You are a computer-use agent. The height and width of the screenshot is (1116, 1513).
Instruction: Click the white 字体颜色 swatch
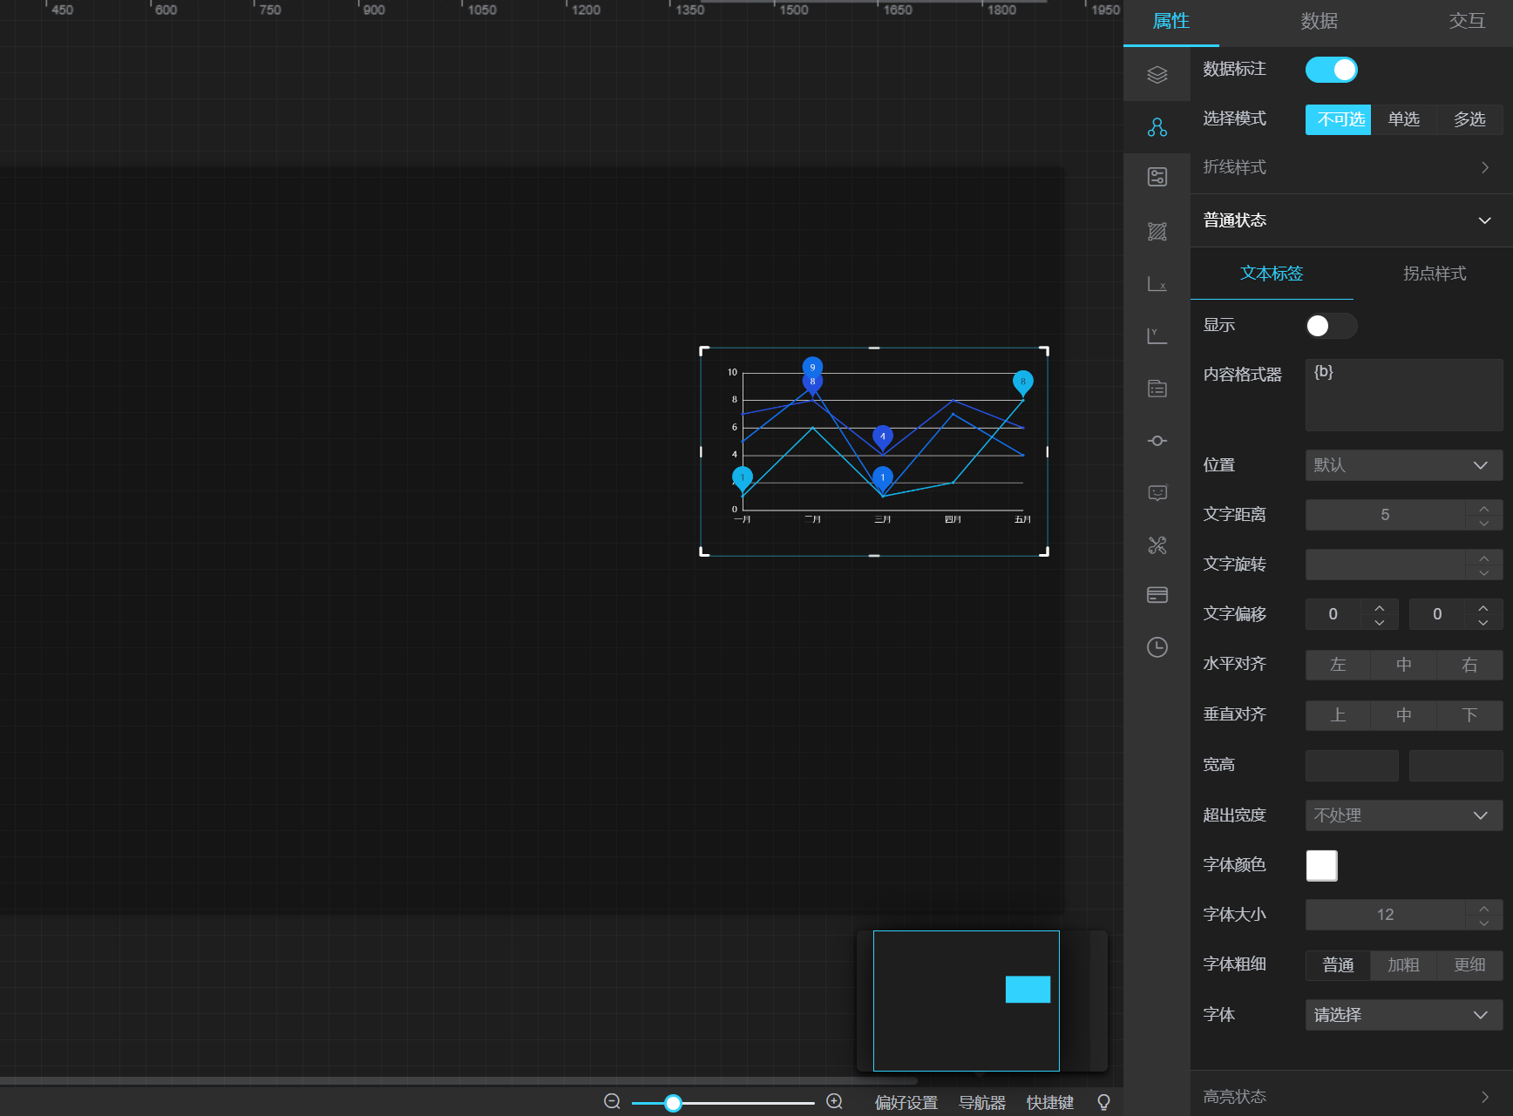pyautogui.click(x=1321, y=865)
